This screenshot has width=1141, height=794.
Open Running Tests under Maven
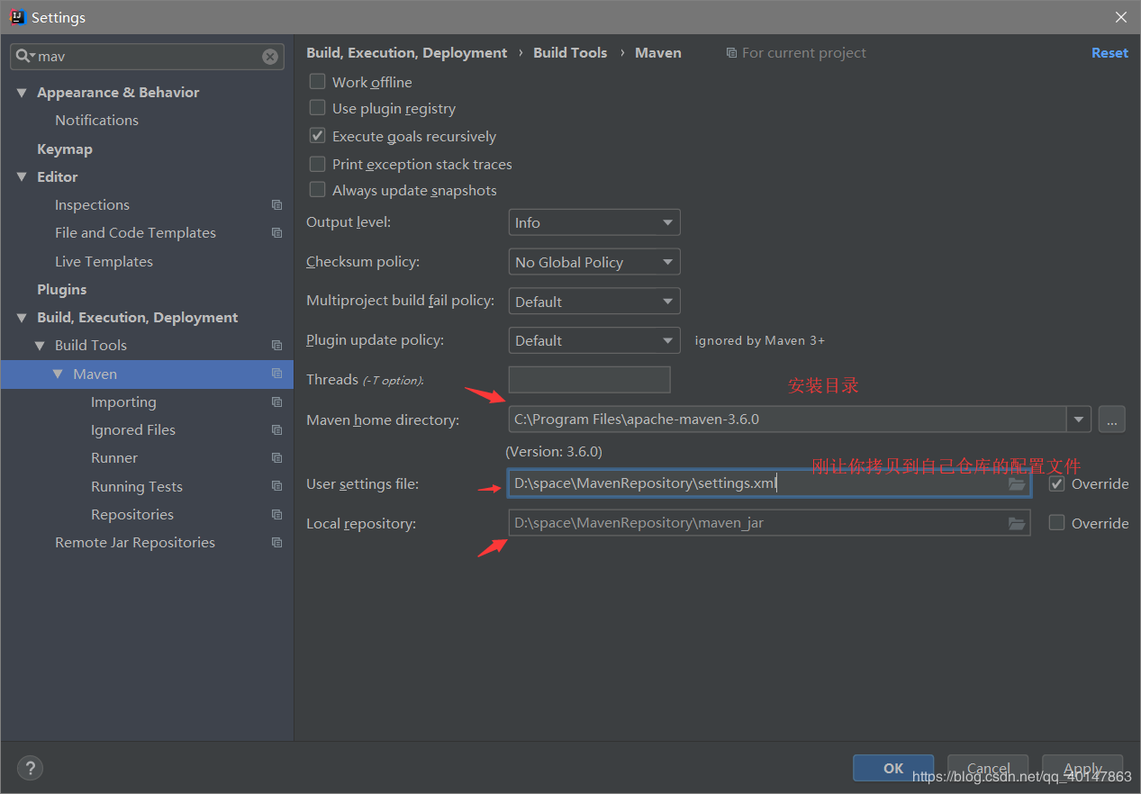click(137, 487)
